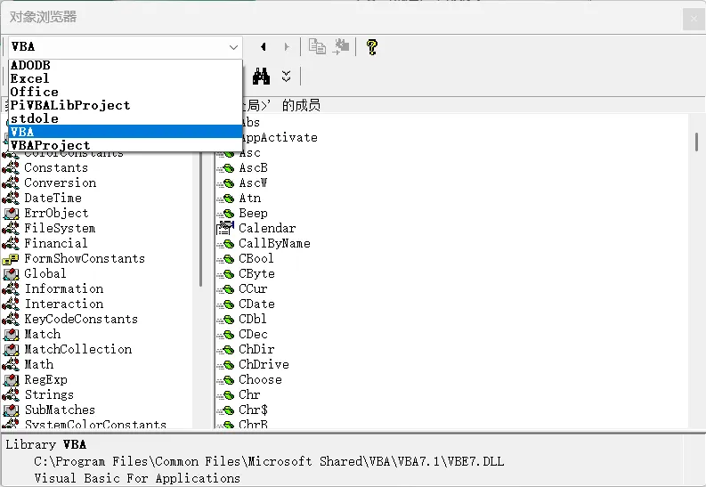Select ChDir member
The image size is (706, 487).
tap(256, 349)
